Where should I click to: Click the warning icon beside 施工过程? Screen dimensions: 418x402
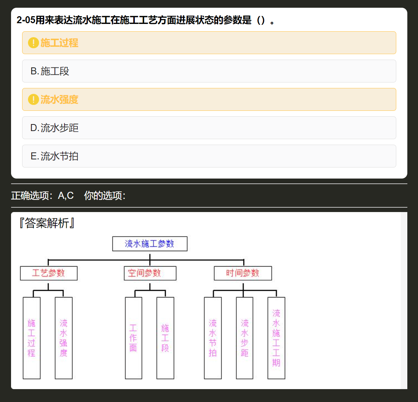click(x=33, y=43)
